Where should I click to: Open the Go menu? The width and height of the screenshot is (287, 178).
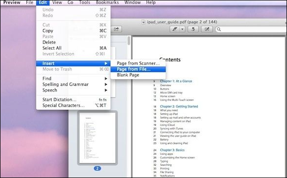(x=71, y=2)
